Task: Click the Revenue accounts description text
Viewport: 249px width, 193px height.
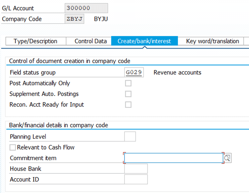Action: pyautogui.click(x=177, y=72)
